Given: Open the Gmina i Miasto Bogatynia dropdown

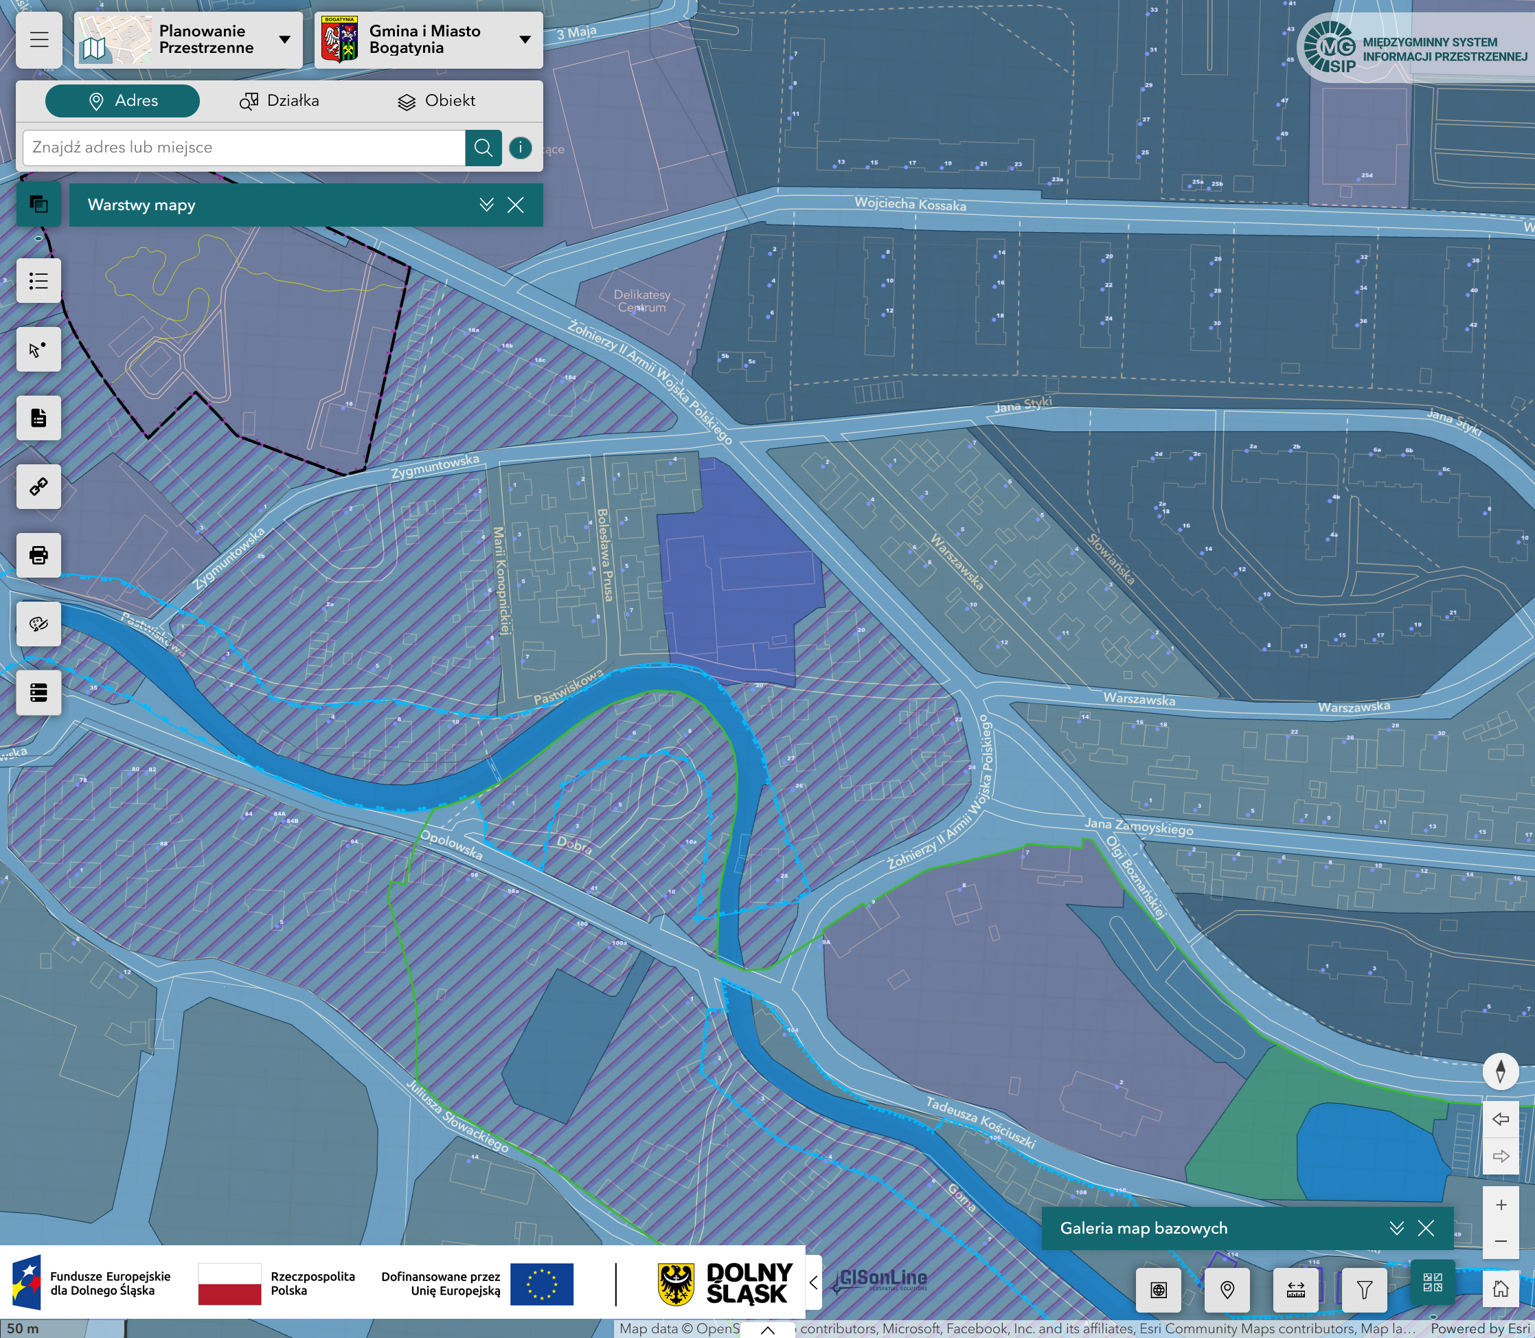Looking at the screenshot, I should [x=525, y=40].
